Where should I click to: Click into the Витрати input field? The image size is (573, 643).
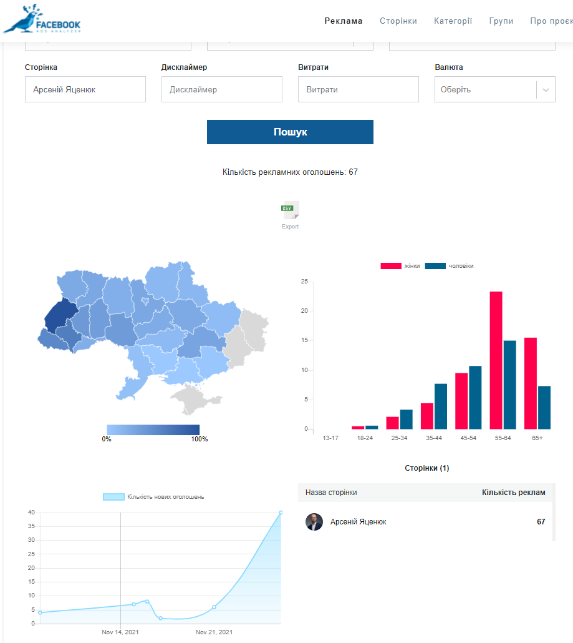tap(358, 90)
